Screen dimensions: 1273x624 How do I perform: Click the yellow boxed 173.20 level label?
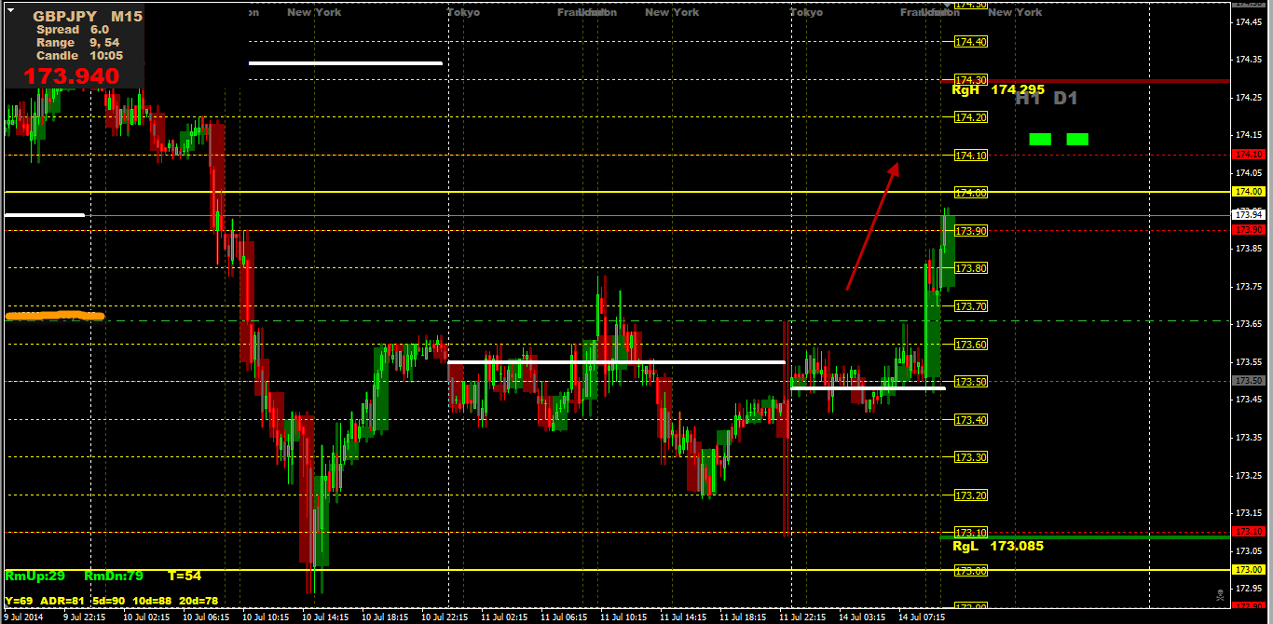tap(971, 495)
